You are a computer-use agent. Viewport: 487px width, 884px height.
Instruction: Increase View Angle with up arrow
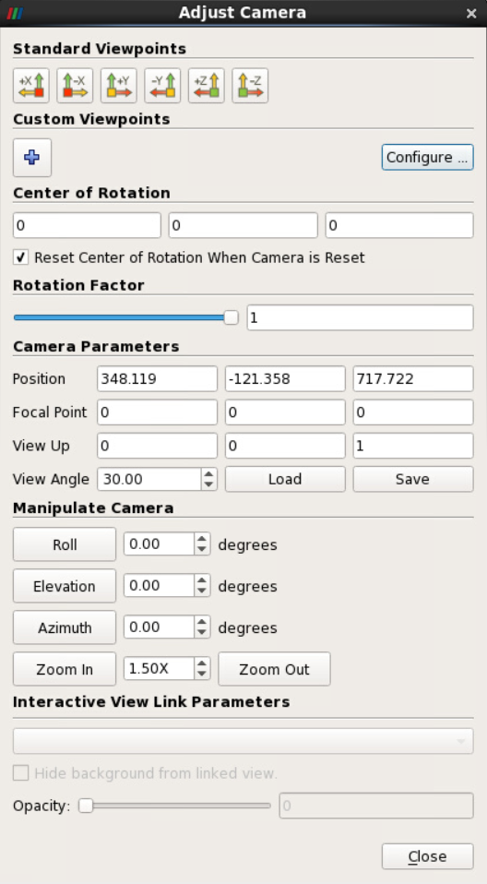pos(209,473)
